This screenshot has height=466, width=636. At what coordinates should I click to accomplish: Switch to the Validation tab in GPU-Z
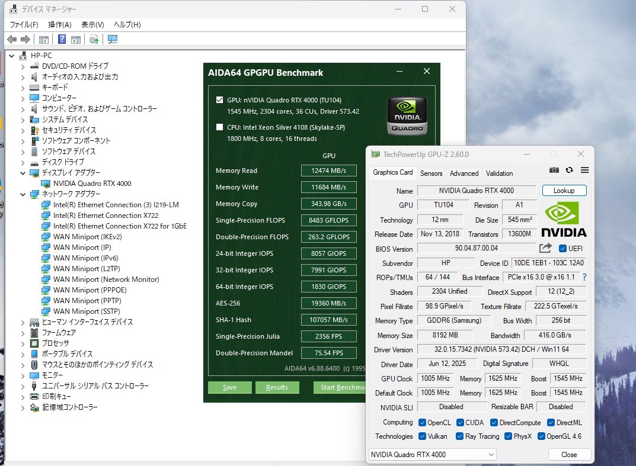[x=499, y=173]
